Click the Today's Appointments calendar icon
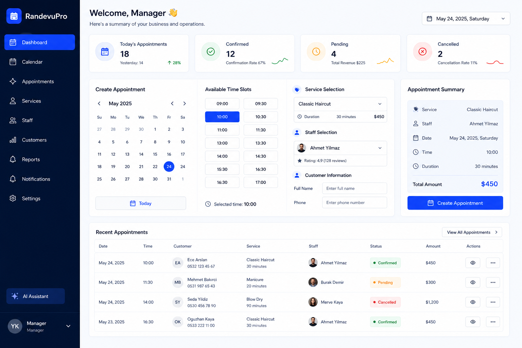The image size is (522, 348). 105,52
